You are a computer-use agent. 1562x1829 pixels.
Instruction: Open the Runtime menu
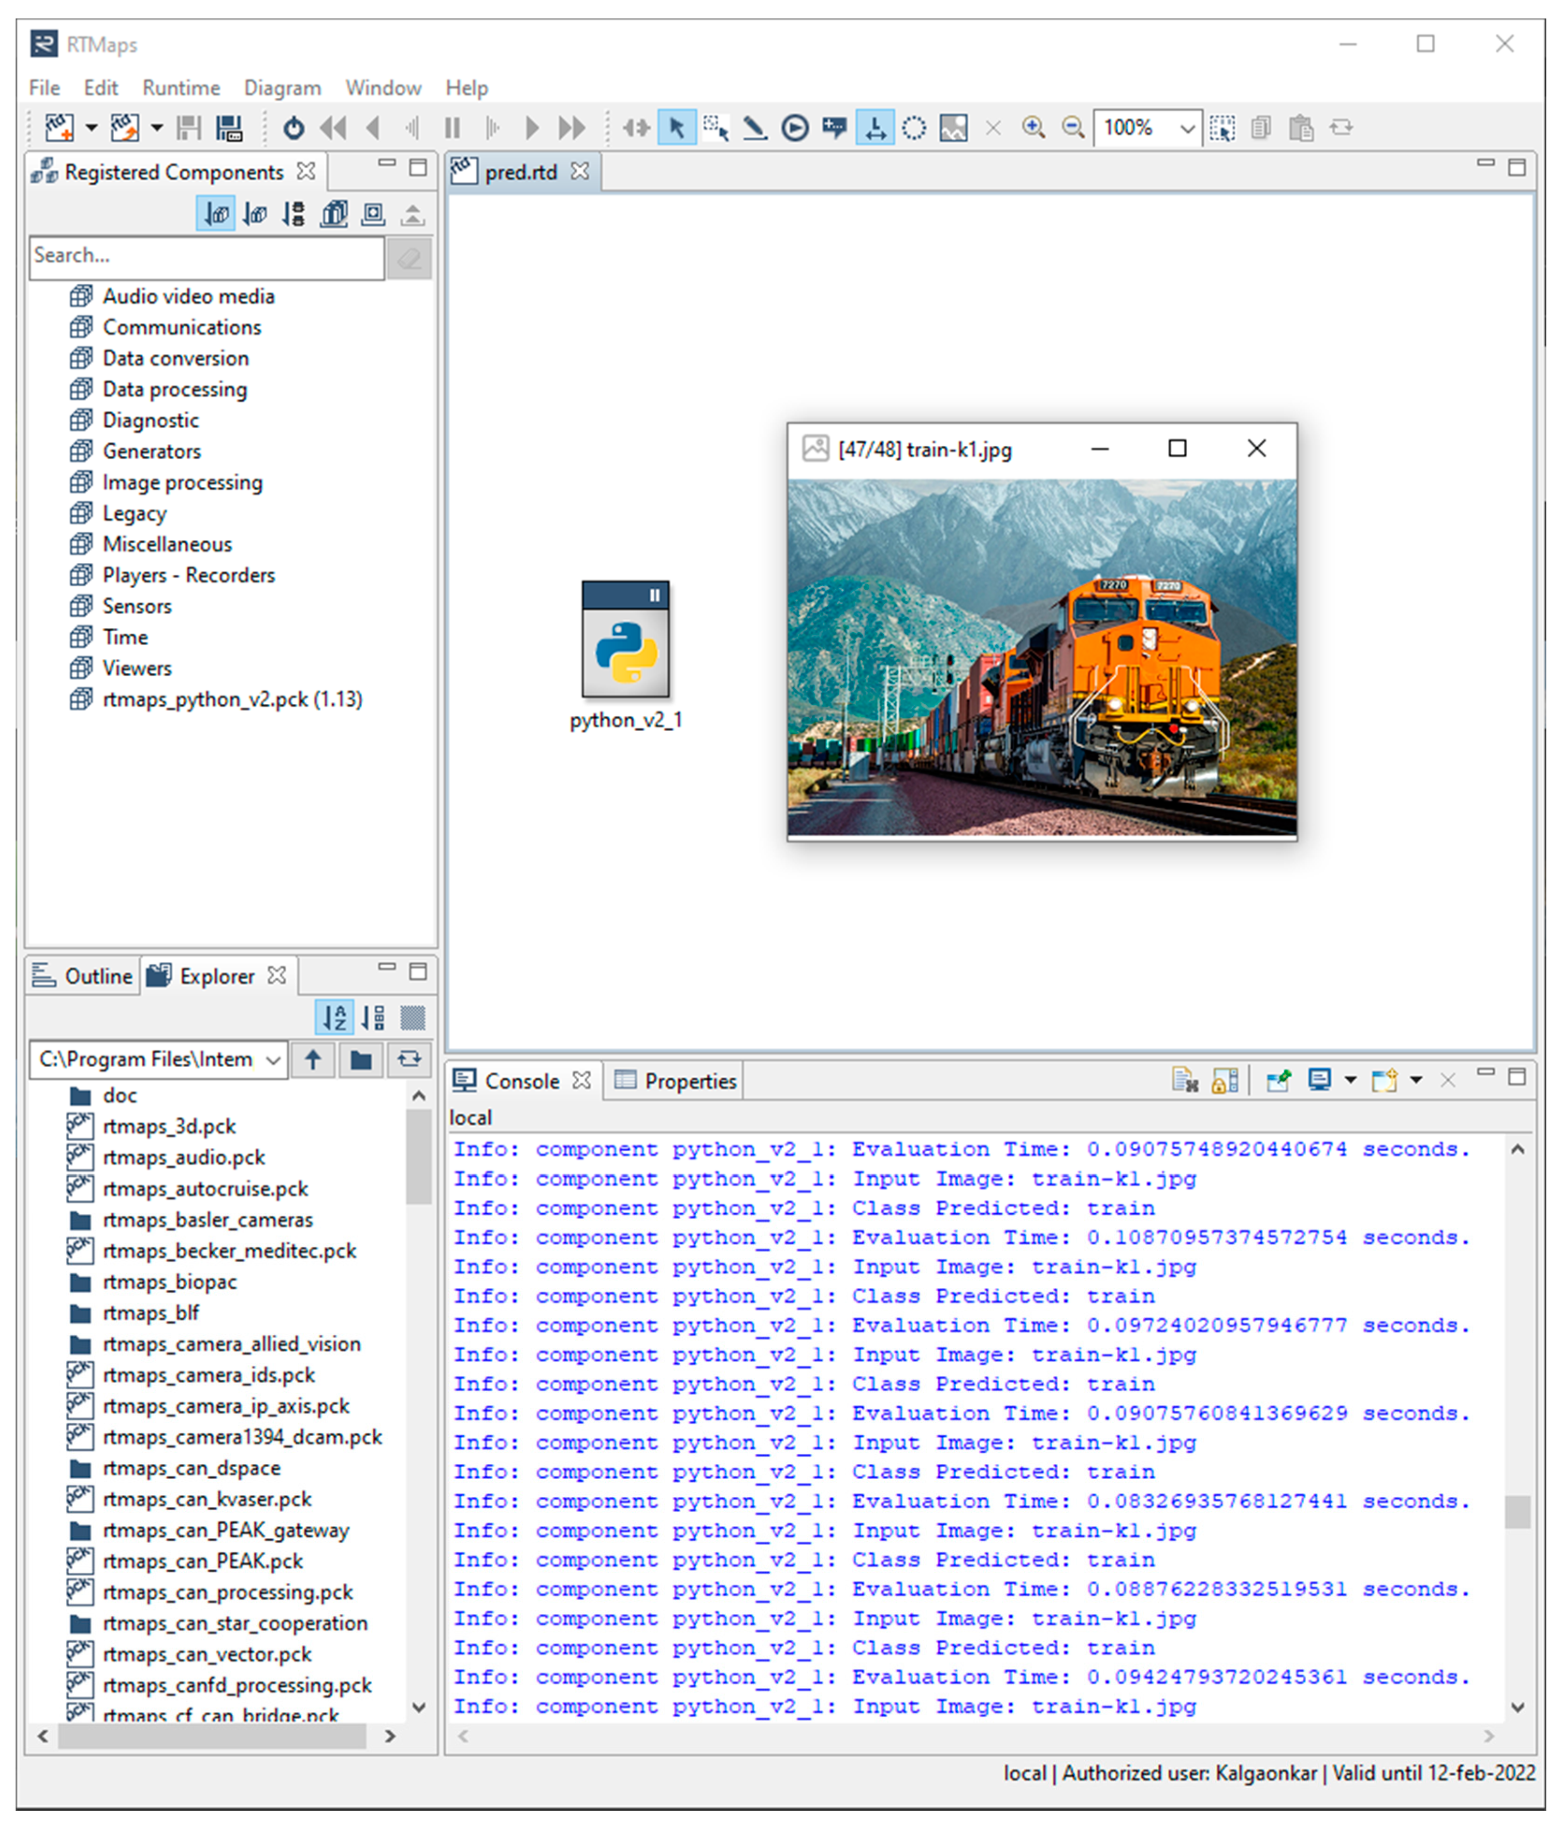(x=181, y=87)
